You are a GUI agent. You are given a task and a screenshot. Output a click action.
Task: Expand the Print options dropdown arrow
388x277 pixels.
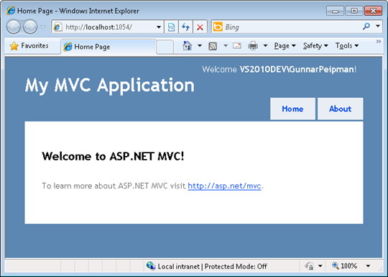265,45
